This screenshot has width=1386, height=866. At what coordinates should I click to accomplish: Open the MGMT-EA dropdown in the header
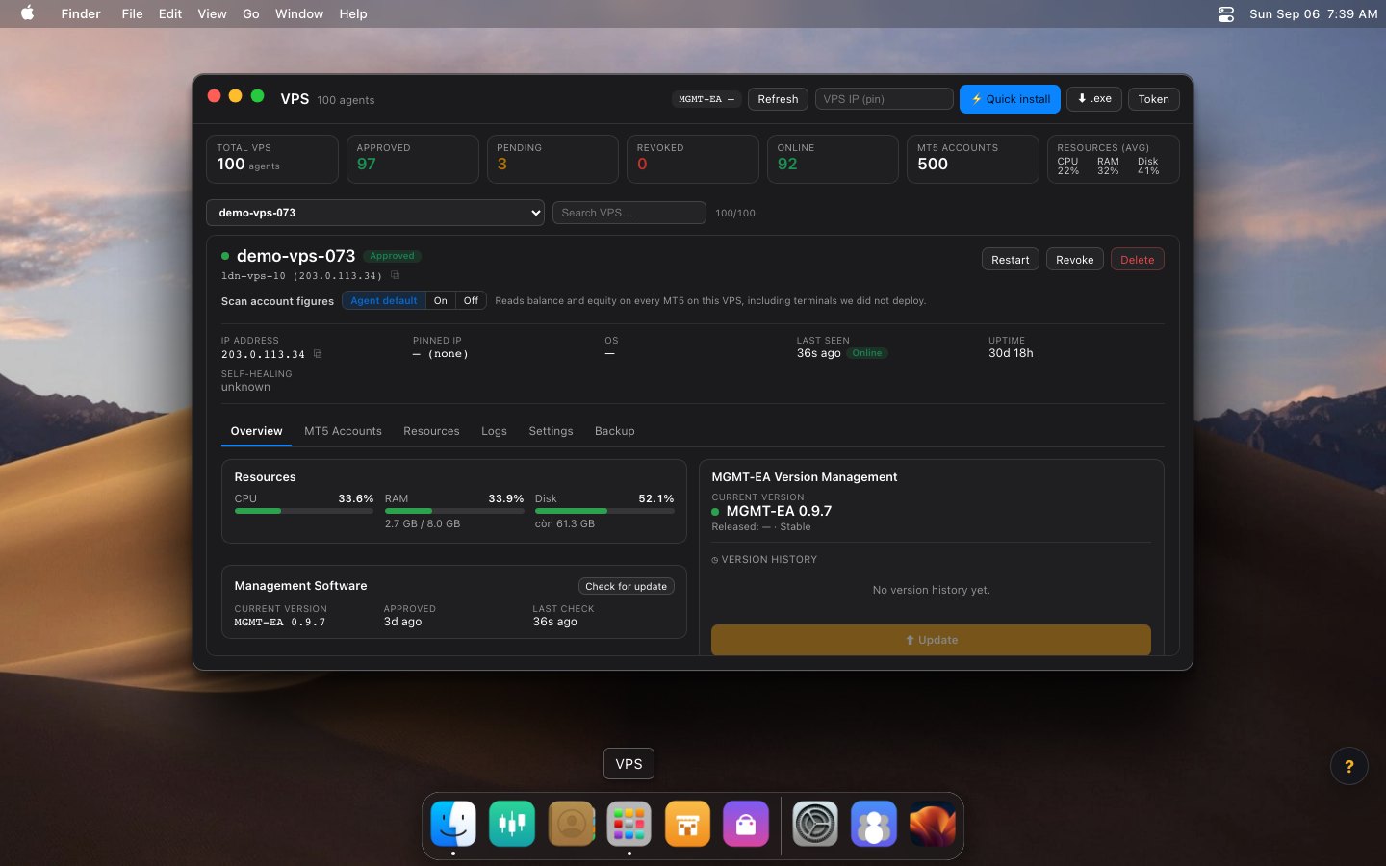click(706, 99)
